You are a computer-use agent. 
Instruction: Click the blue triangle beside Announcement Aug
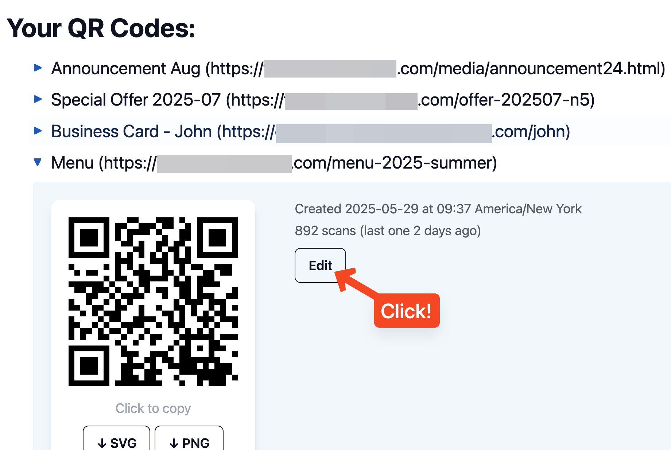point(38,68)
